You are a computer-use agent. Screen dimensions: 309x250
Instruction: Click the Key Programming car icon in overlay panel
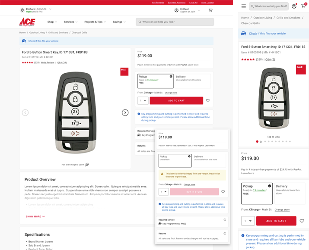[160, 224]
